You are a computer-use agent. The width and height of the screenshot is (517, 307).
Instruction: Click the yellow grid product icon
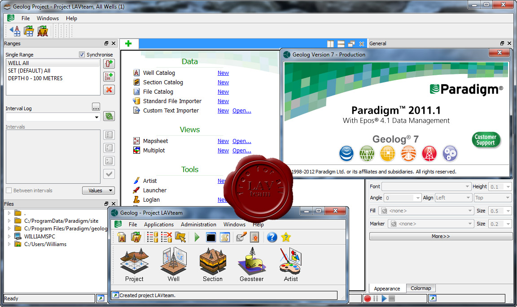(388, 153)
